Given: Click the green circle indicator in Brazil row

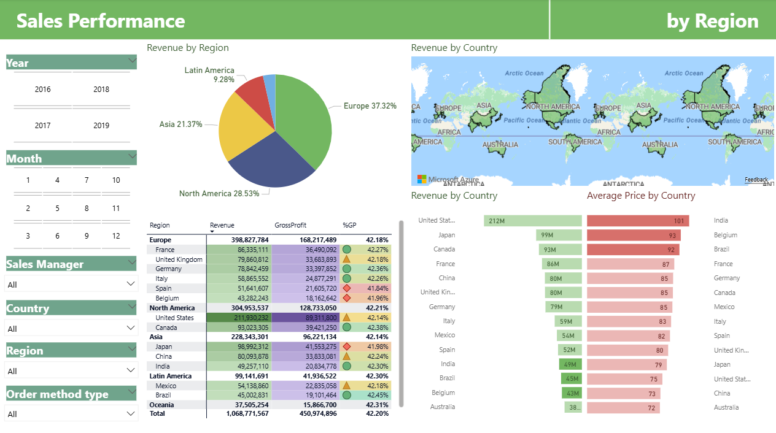Looking at the screenshot, I should (347, 395).
